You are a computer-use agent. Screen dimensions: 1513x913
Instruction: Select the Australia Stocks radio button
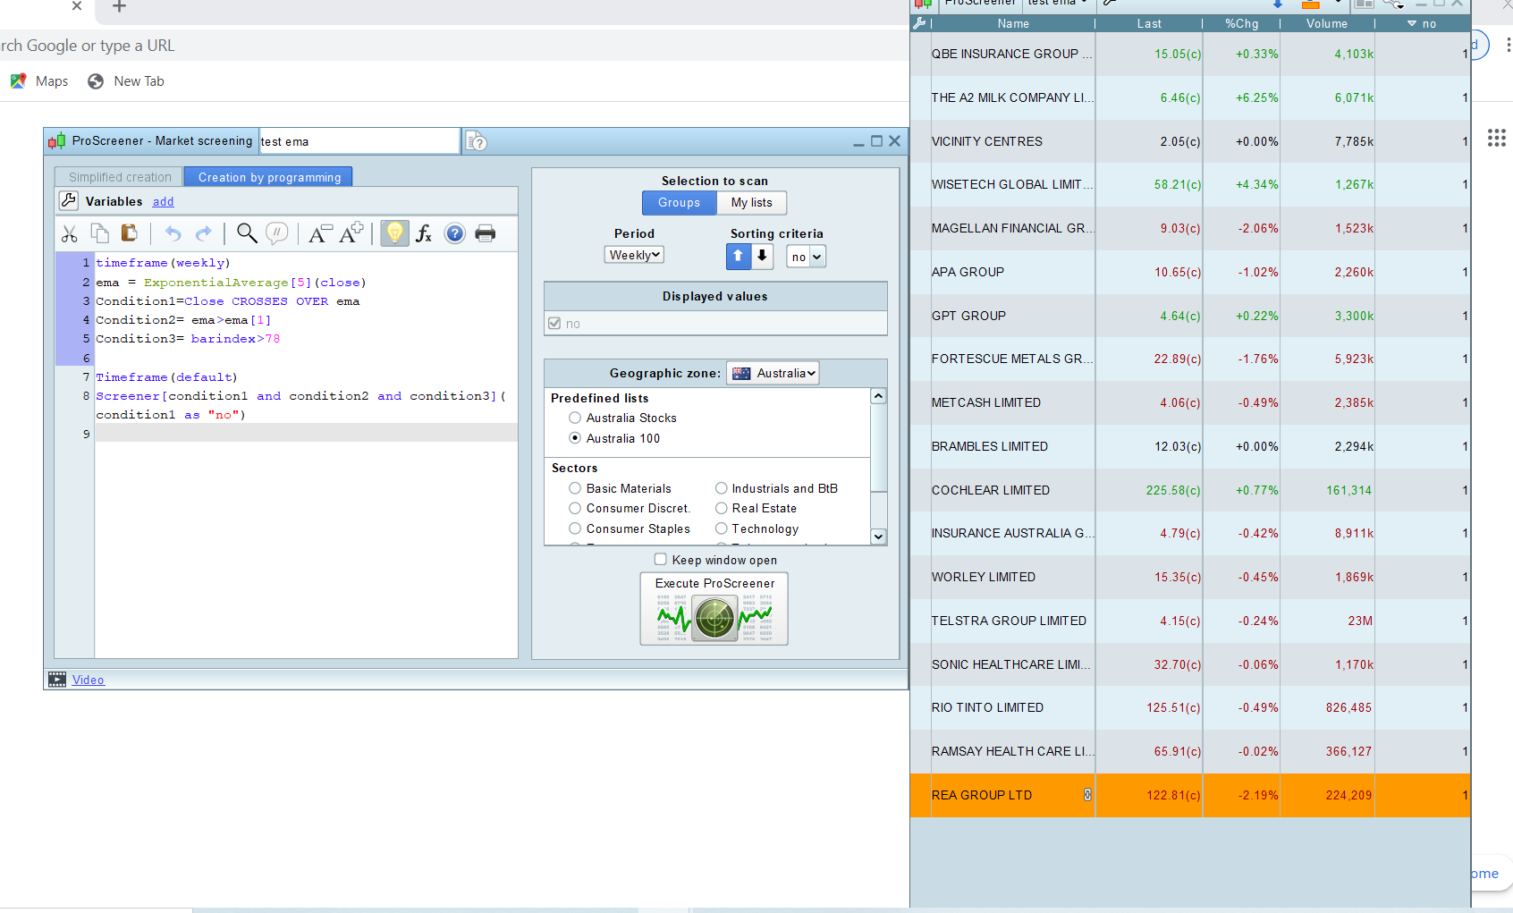(575, 418)
